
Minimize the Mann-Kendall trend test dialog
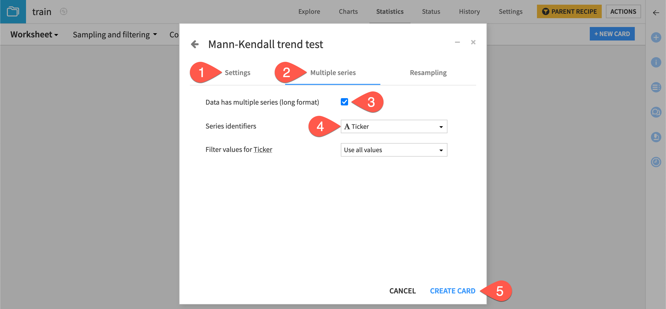457,42
